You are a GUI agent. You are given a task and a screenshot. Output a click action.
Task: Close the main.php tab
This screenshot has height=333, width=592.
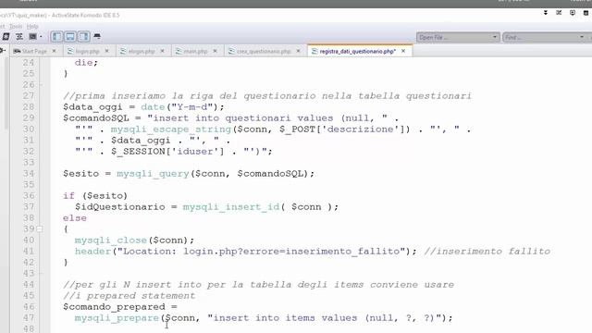pos(215,51)
